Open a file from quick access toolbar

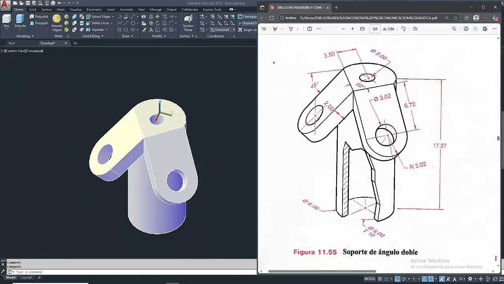coord(21,3)
